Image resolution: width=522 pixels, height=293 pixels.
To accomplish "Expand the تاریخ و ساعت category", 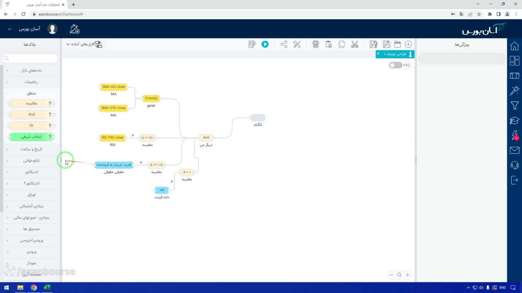I will tap(32, 149).
